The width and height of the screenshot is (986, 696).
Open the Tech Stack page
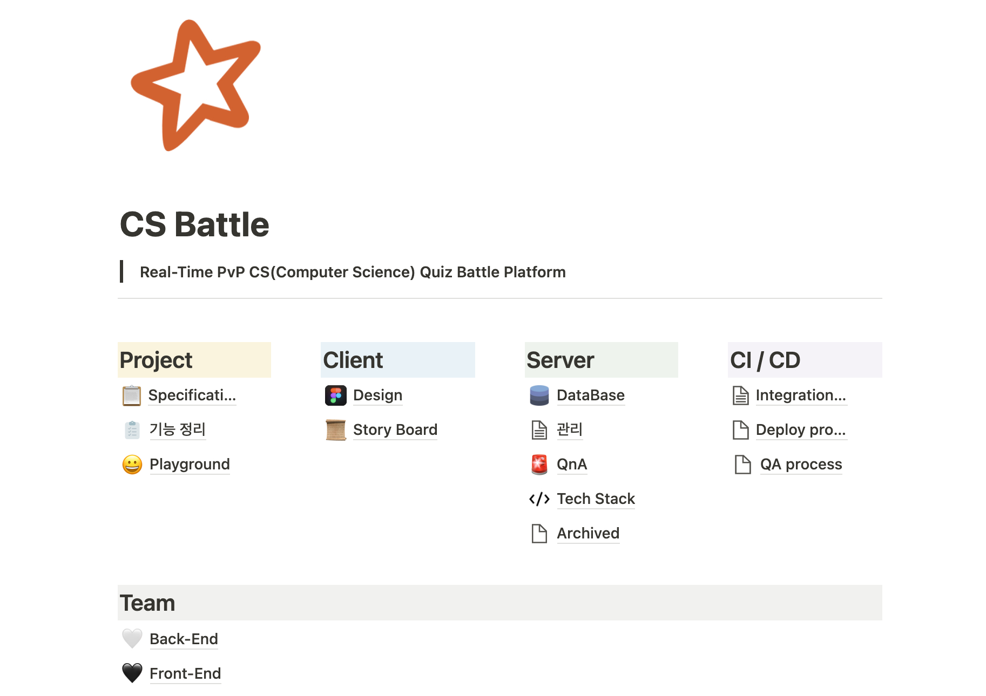point(596,499)
